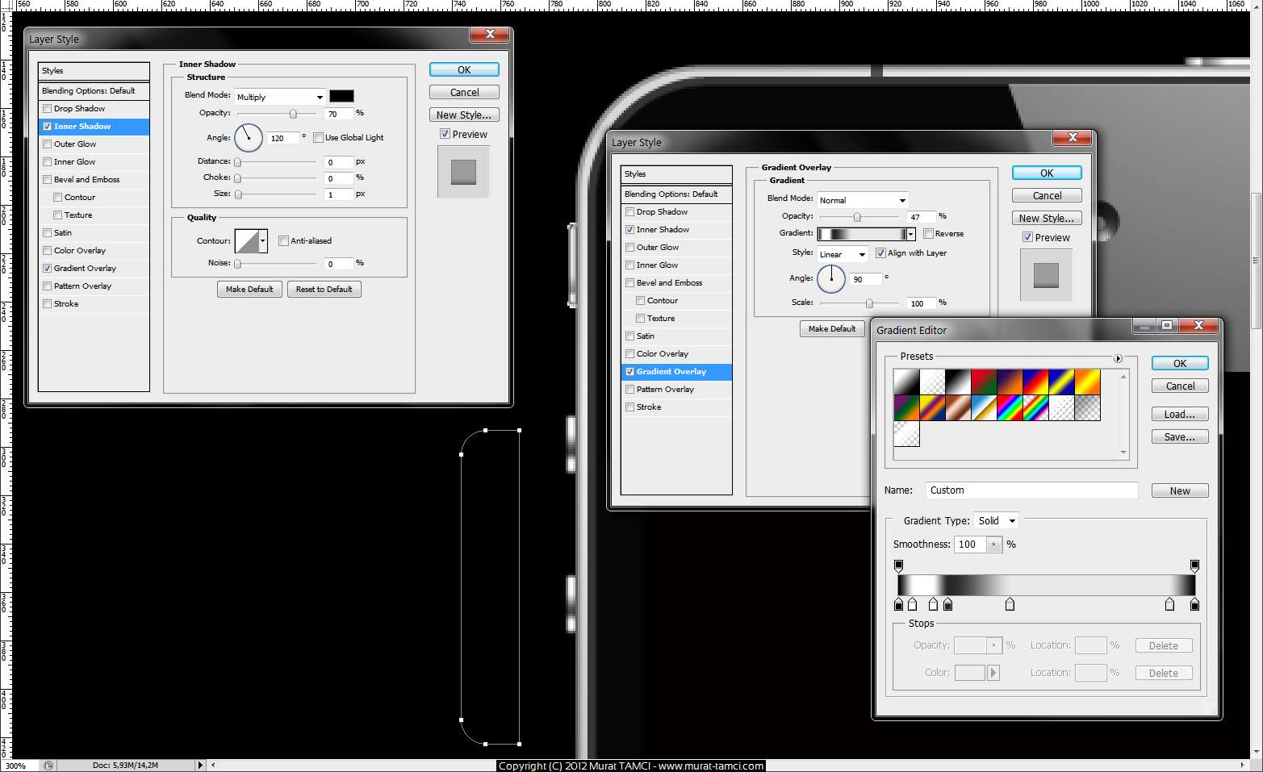The image size is (1263, 772).
Task: Select Blending Options: Default in the Inner Shadow dialog
Action: [x=94, y=91]
